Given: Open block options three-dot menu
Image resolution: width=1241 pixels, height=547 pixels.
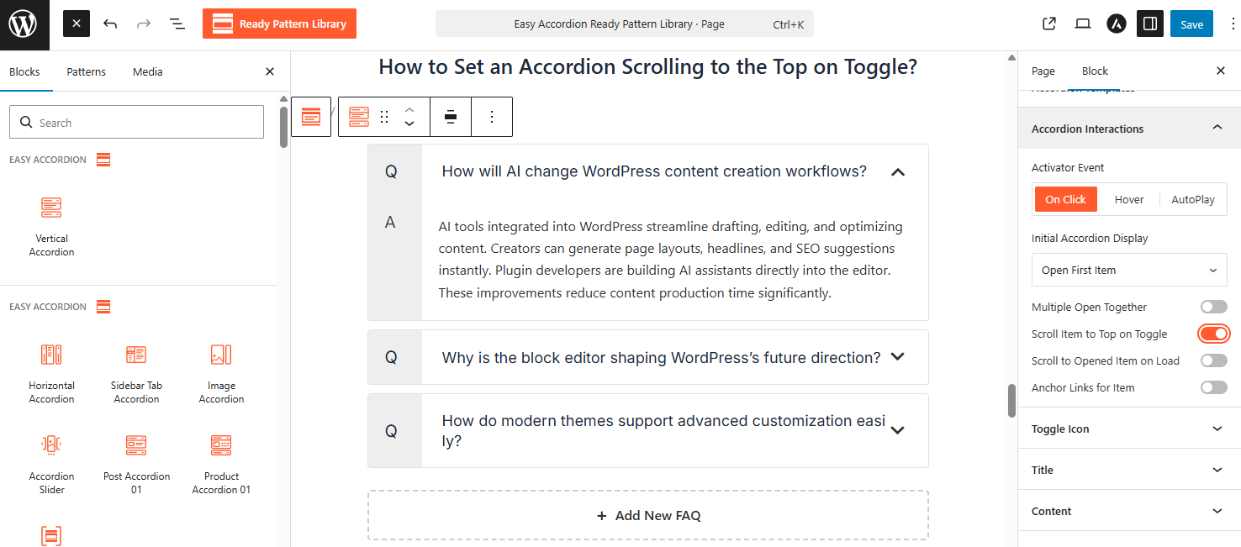Looking at the screenshot, I should click(x=492, y=117).
